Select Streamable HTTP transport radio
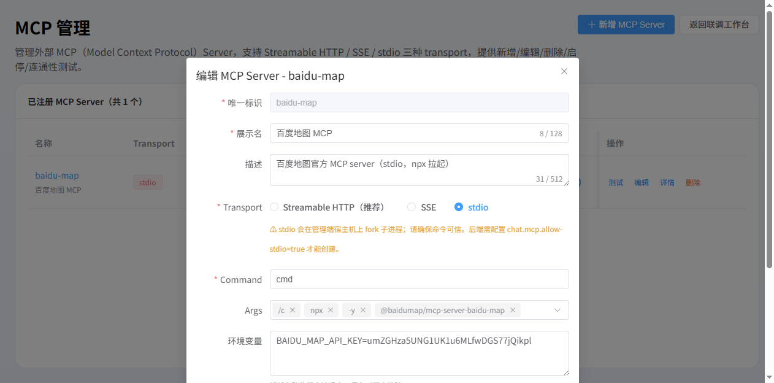The width and height of the screenshot is (774, 383). tap(274, 207)
